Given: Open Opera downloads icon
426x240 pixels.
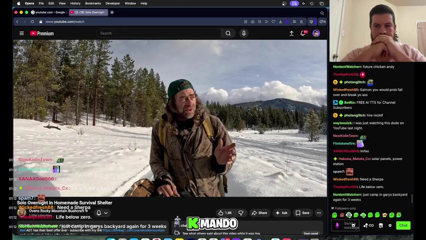Looking at the screenshot, I should 281,22.
